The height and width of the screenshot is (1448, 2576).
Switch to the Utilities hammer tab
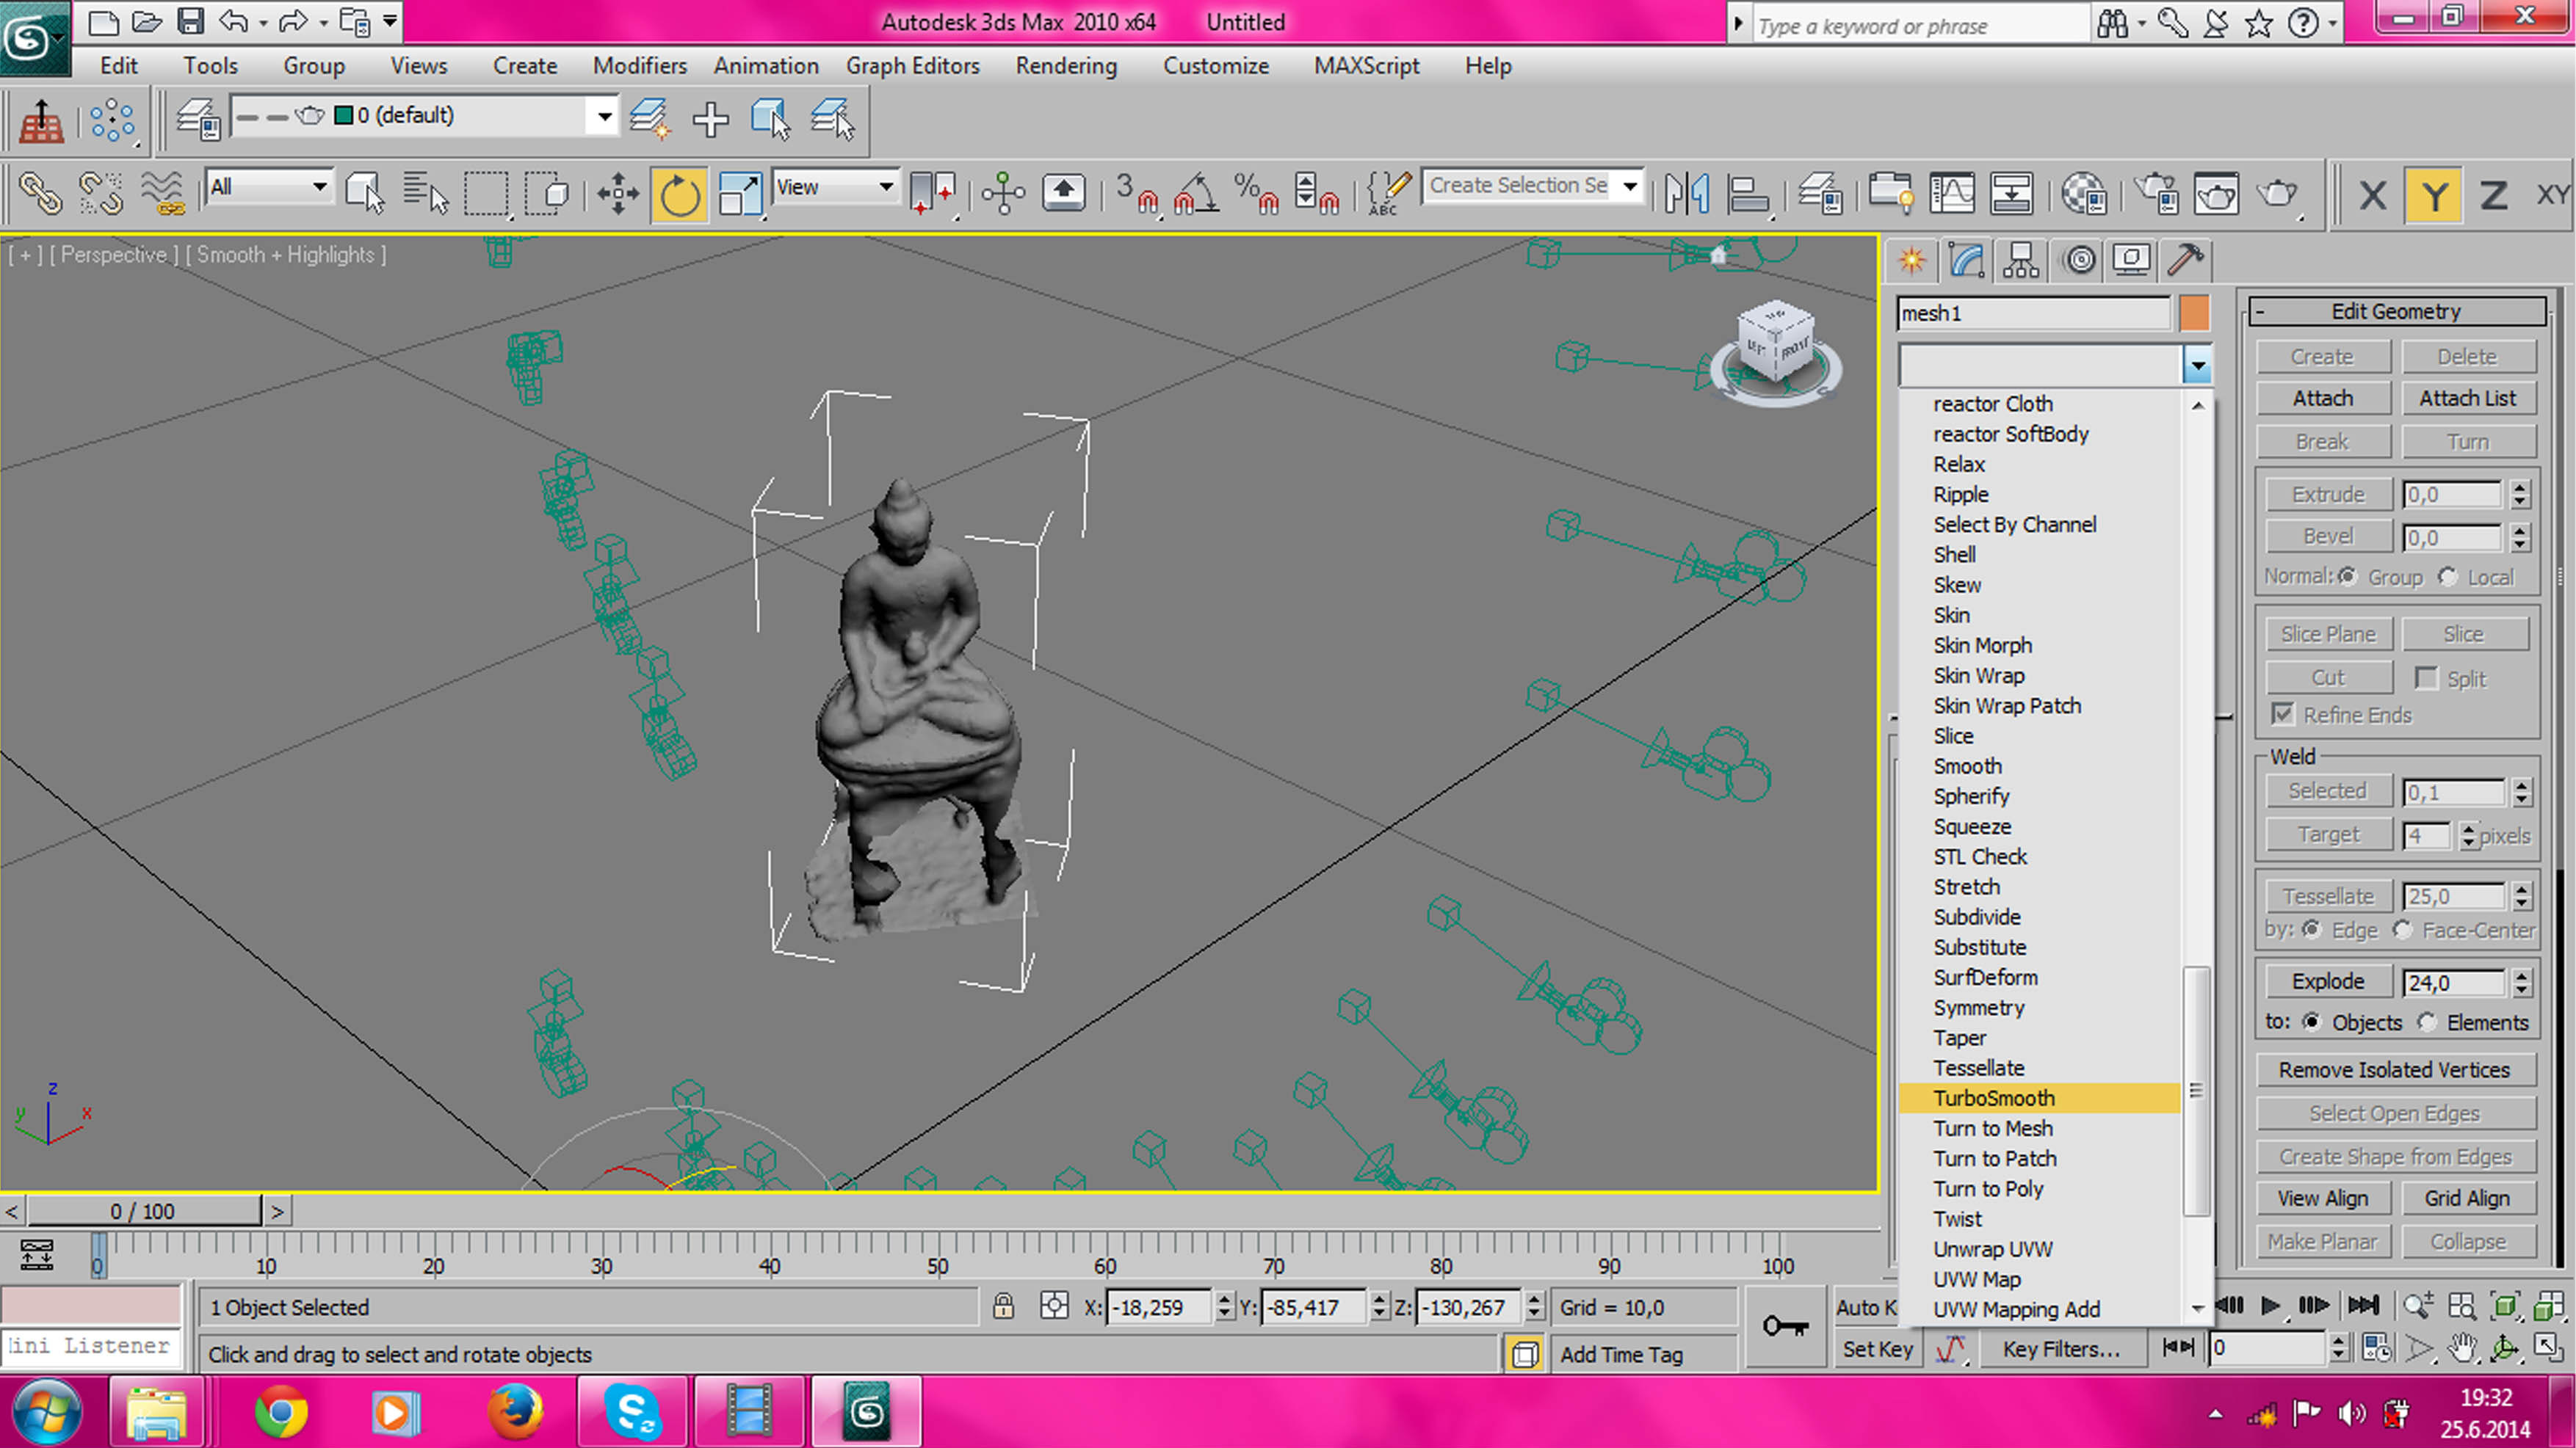point(2185,261)
